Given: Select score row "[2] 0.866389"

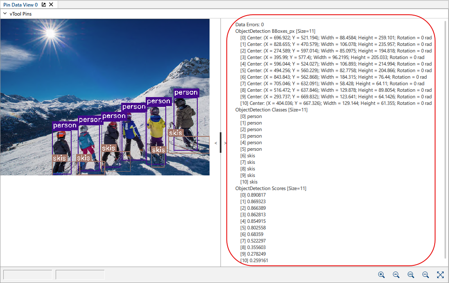Looking at the screenshot, I should click(253, 208).
